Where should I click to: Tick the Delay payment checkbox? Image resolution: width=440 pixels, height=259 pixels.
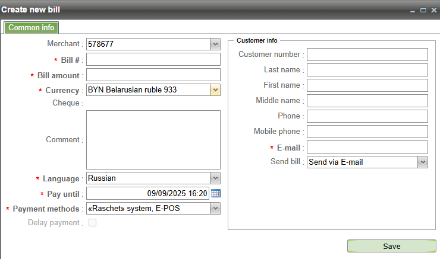(92, 223)
